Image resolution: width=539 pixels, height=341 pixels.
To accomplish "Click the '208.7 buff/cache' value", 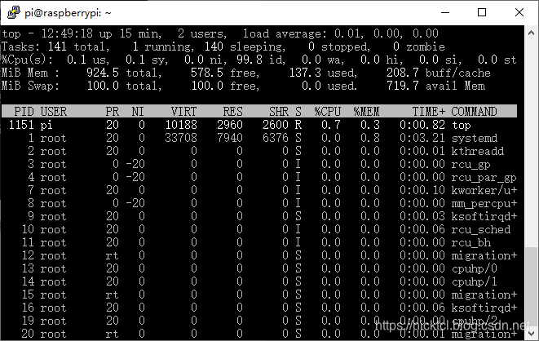I will click(x=438, y=73).
